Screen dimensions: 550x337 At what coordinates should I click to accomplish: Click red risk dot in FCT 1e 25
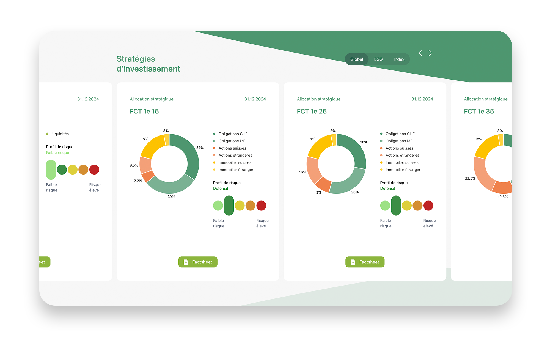(x=428, y=206)
